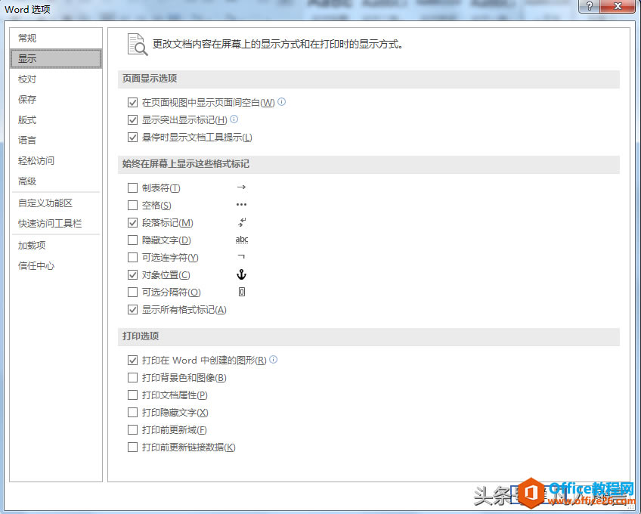The width and height of the screenshot is (641, 514).
Task: Click info icon beside 页面间空白 option
Action: pos(282,101)
